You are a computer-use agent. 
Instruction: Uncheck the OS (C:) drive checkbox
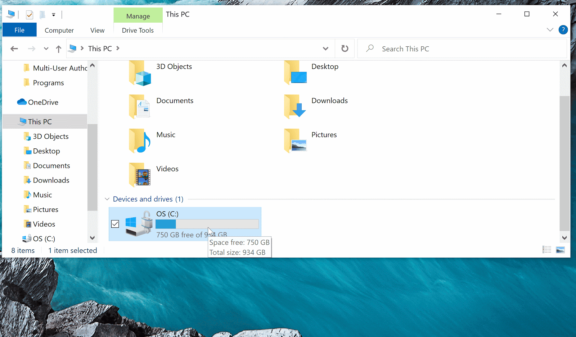coord(115,224)
